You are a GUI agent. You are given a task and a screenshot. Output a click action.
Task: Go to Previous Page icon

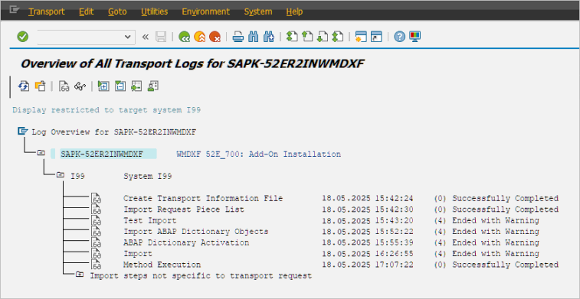tap(307, 37)
